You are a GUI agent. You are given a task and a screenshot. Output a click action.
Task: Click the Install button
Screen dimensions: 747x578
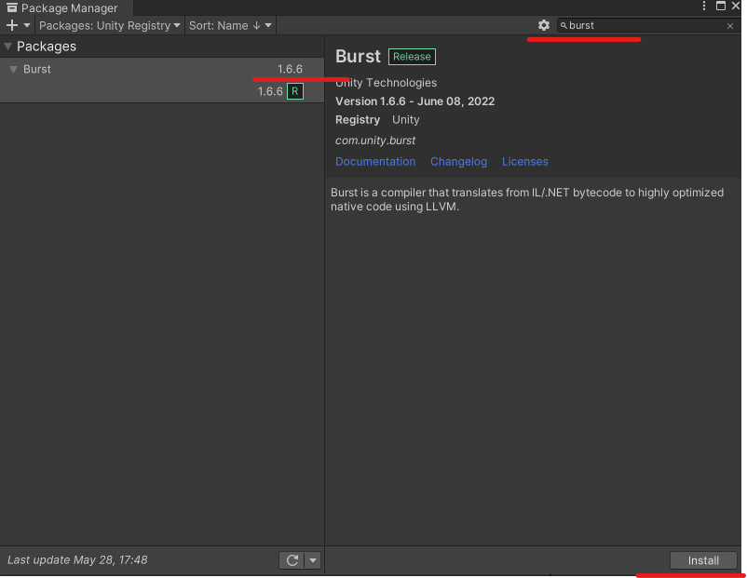point(703,560)
